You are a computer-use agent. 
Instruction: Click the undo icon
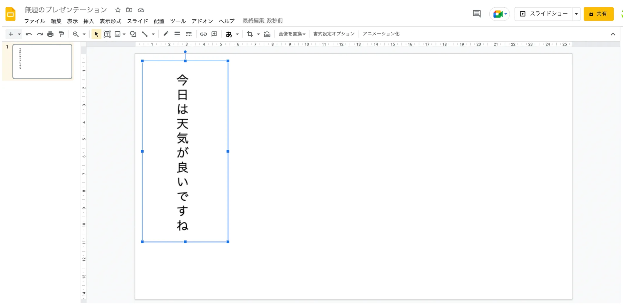(29, 34)
